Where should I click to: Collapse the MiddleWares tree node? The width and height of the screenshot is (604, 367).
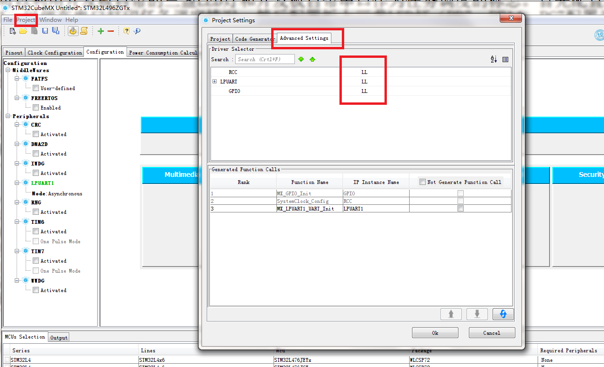click(8, 70)
